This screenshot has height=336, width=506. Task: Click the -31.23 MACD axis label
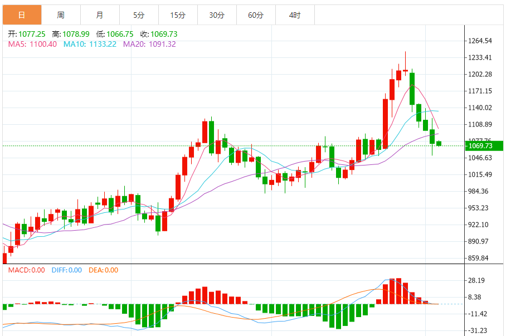click(x=478, y=331)
